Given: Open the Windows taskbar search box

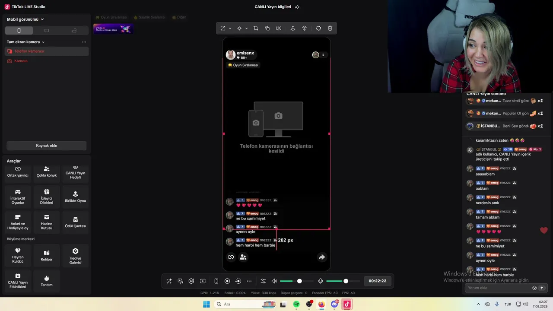Looking at the screenshot, I should [x=245, y=304].
